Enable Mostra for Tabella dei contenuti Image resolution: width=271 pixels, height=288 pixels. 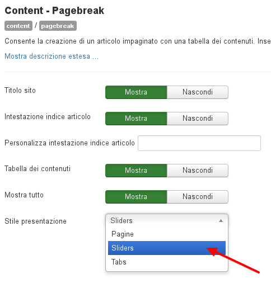pyautogui.click(x=136, y=171)
